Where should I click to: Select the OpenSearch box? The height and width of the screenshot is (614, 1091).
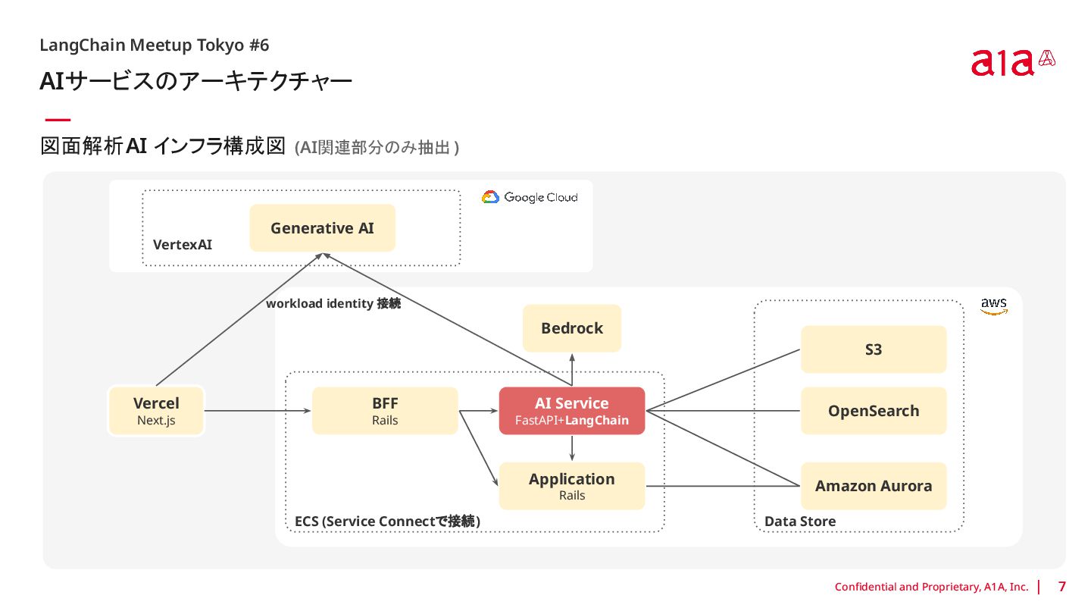point(874,411)
